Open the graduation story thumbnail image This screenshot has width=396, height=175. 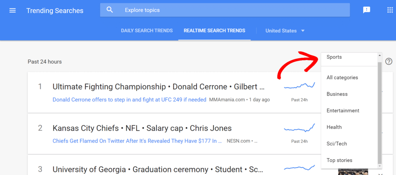[353, 172]
